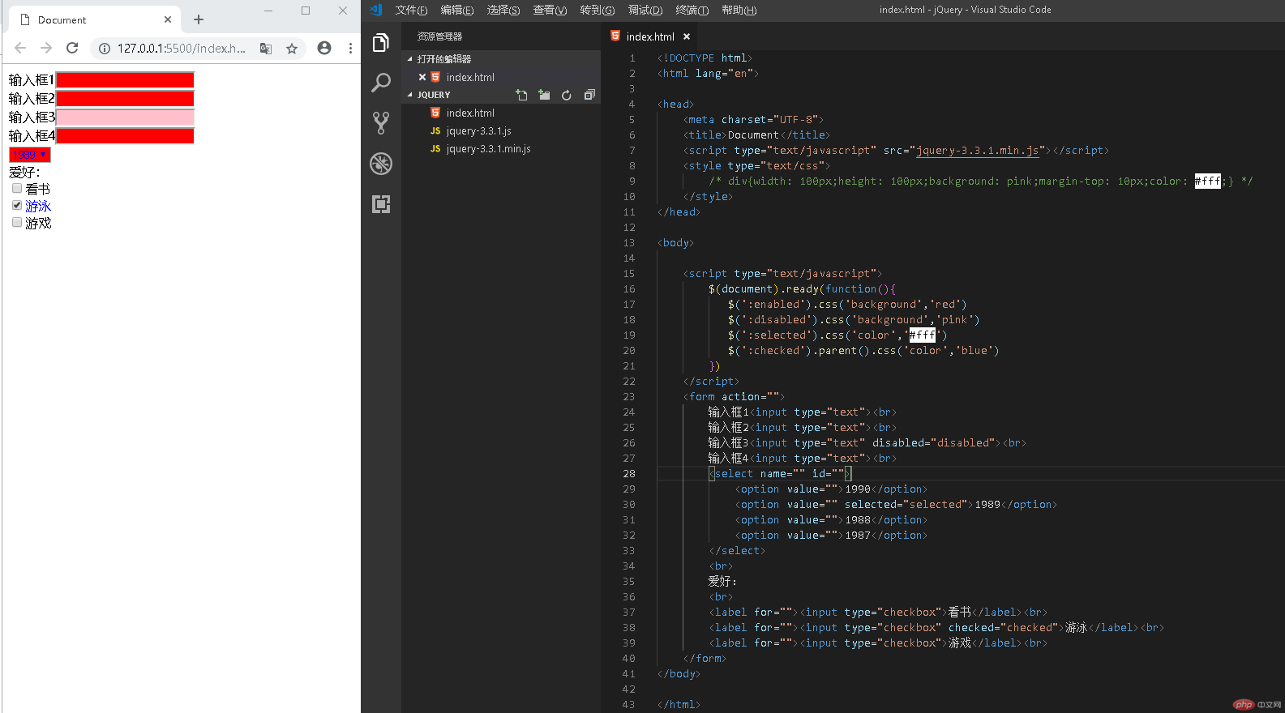Bookmark this page with the star icon

(292, 49)
